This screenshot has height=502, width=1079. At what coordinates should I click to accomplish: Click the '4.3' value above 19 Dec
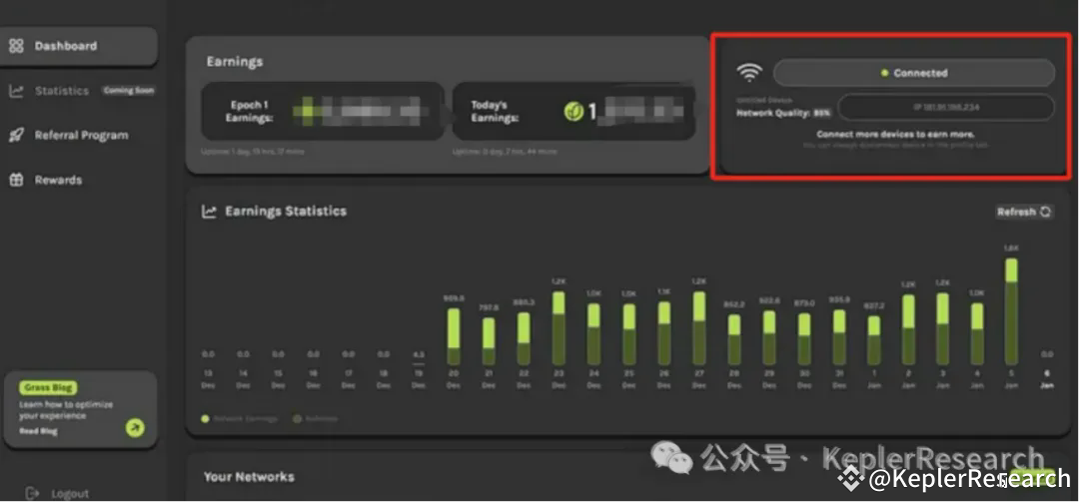coord(419,355)
